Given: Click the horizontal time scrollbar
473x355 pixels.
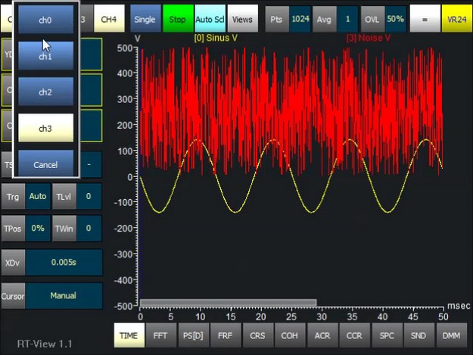Looking at the screenshot, I should (x=228, y=303).
